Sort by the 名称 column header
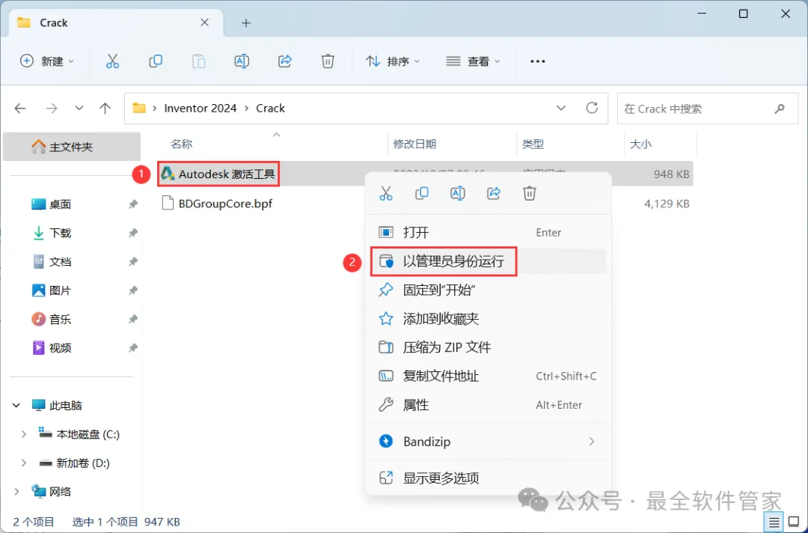This screenshot has height=533, width=808. [x=181, y=144]
